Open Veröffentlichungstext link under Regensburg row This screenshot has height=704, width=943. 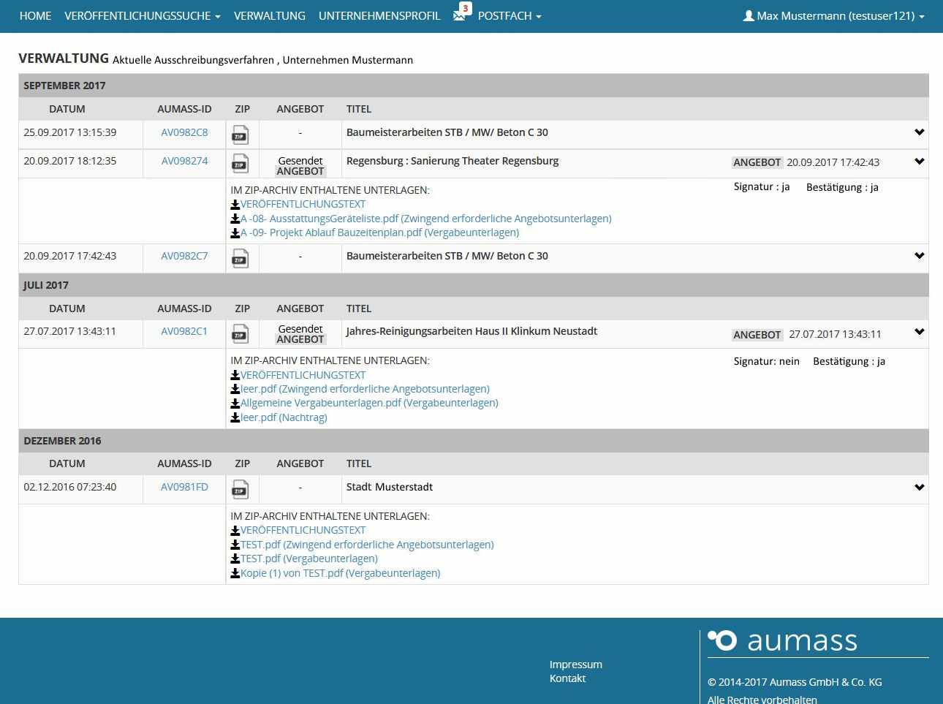303,204
